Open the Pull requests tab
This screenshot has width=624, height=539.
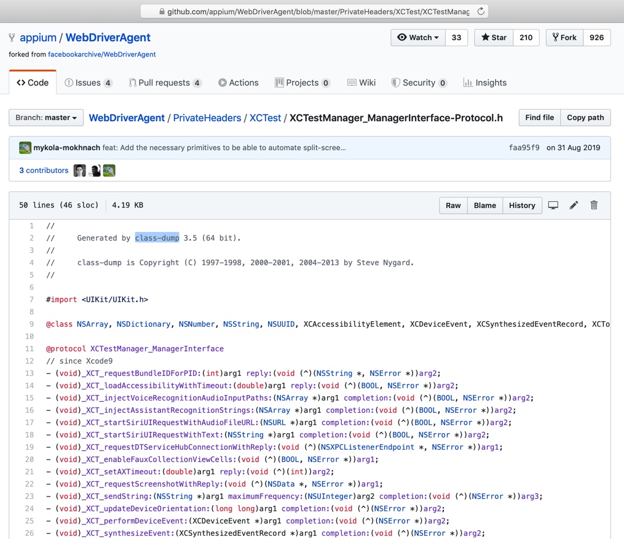click(x=165, y=82)
